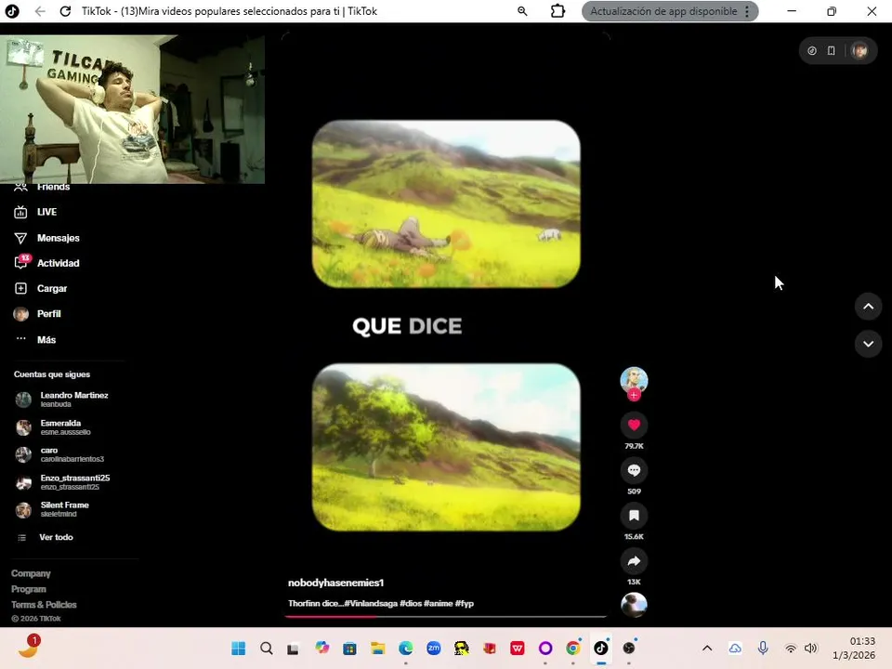
Task: Open the Program footer link
Action: tap(29, 589)
